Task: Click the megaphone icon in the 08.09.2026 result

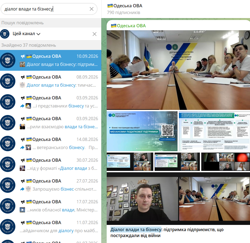Action: coord(23,77)
